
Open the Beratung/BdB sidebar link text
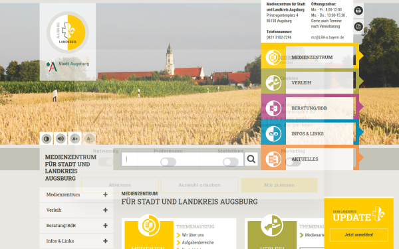point(61,226)
